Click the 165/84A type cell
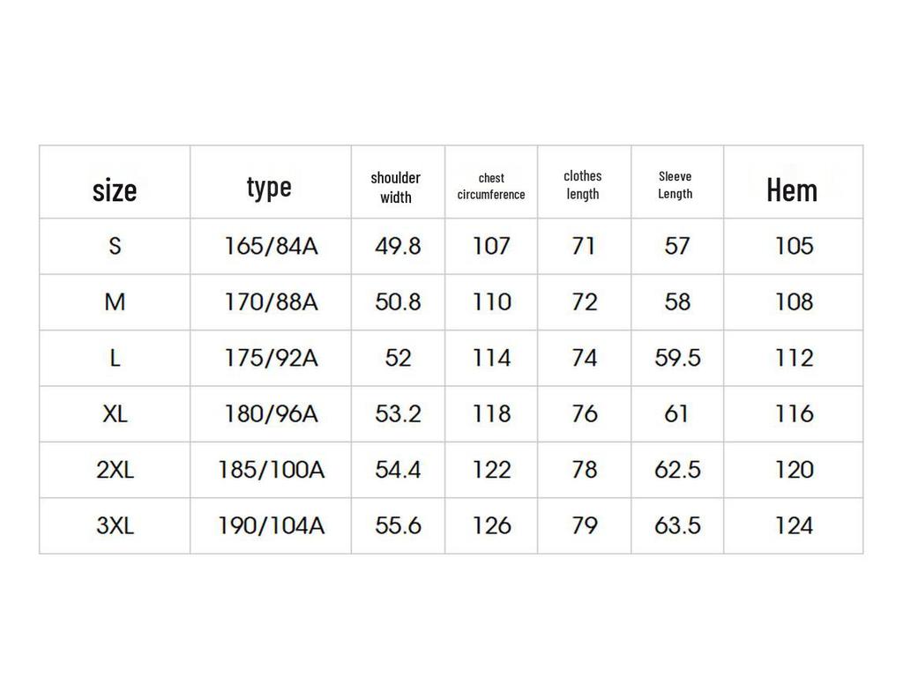Image resolution: width=903 pixels, height=677 pixels. point(271,246)
